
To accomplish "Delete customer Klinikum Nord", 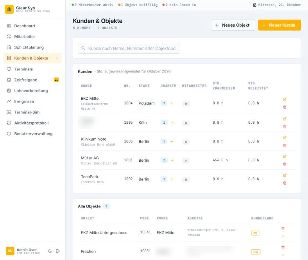I will click(x=285, y=145).
